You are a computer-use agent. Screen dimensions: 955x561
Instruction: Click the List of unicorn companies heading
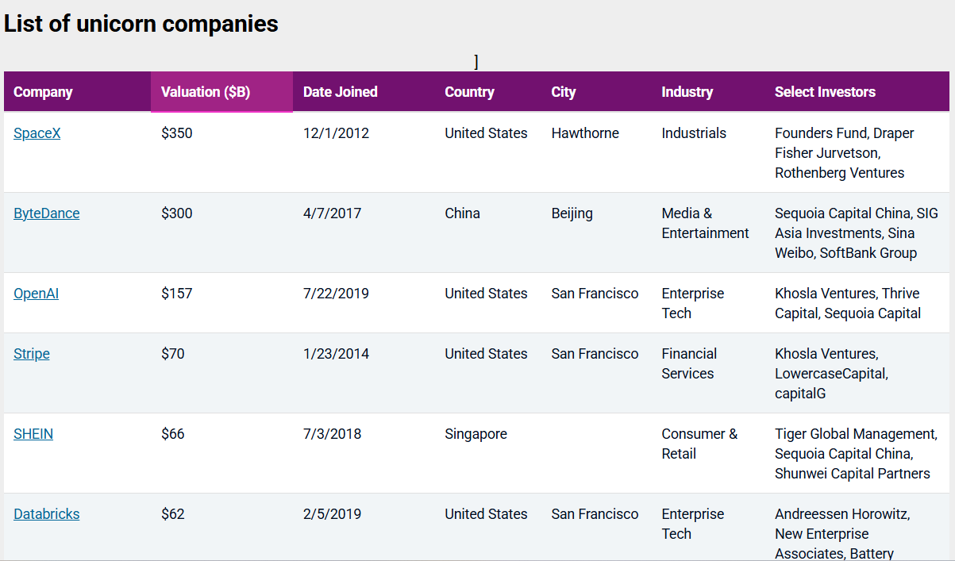[x=141, y=24]
